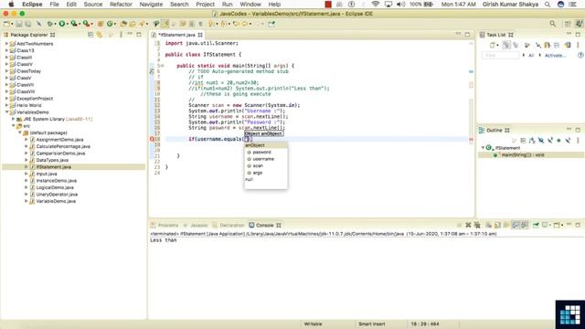This screenshot has width=585, height=329.
Task: Collapse the (default package) node
Action: tap(20, 133)
